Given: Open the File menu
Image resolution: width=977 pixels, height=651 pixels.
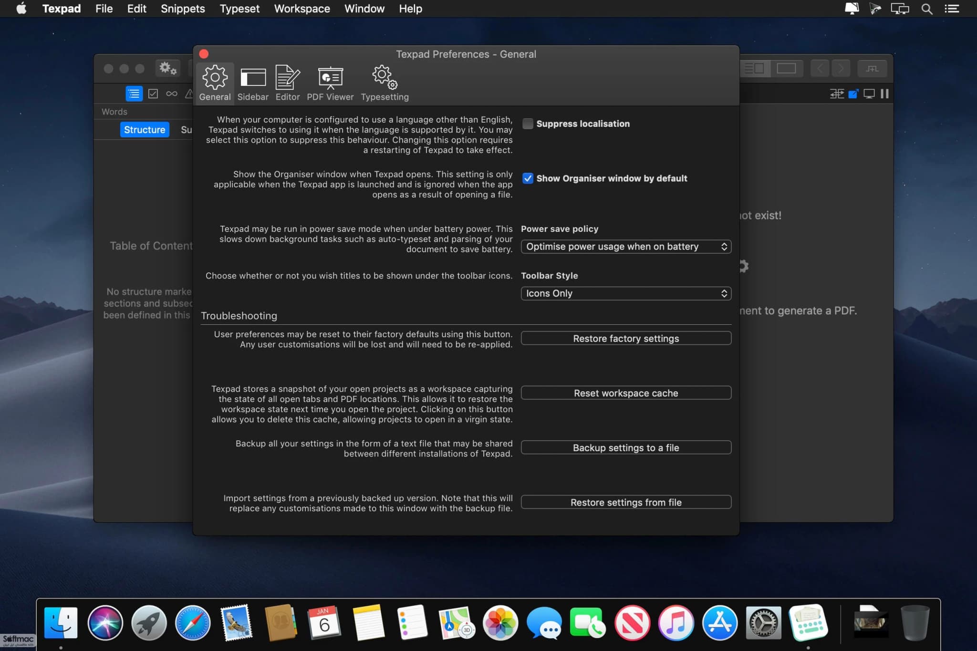Looking at the screenshot, I should click(x=104, y=9).
